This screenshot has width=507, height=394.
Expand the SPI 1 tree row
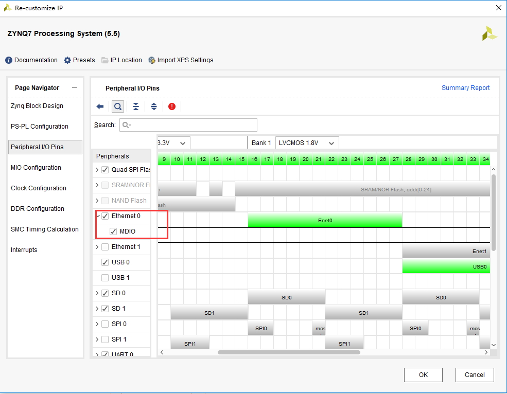[x=97, y=339]
